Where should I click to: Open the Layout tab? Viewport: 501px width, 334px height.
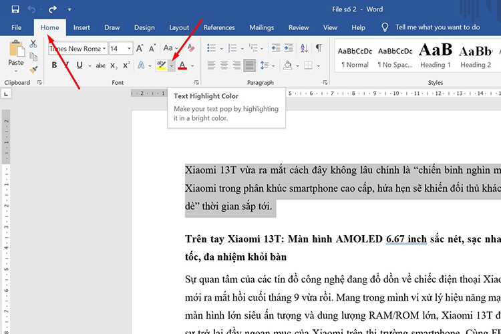179,27
